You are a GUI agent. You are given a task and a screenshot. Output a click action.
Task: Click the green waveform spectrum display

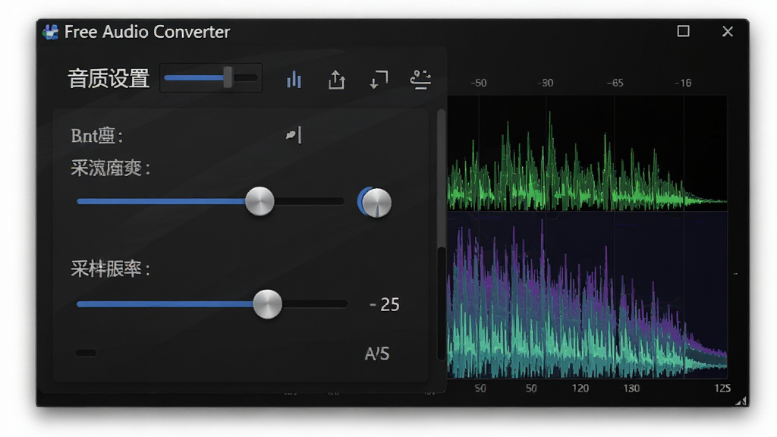click(587, 153)
